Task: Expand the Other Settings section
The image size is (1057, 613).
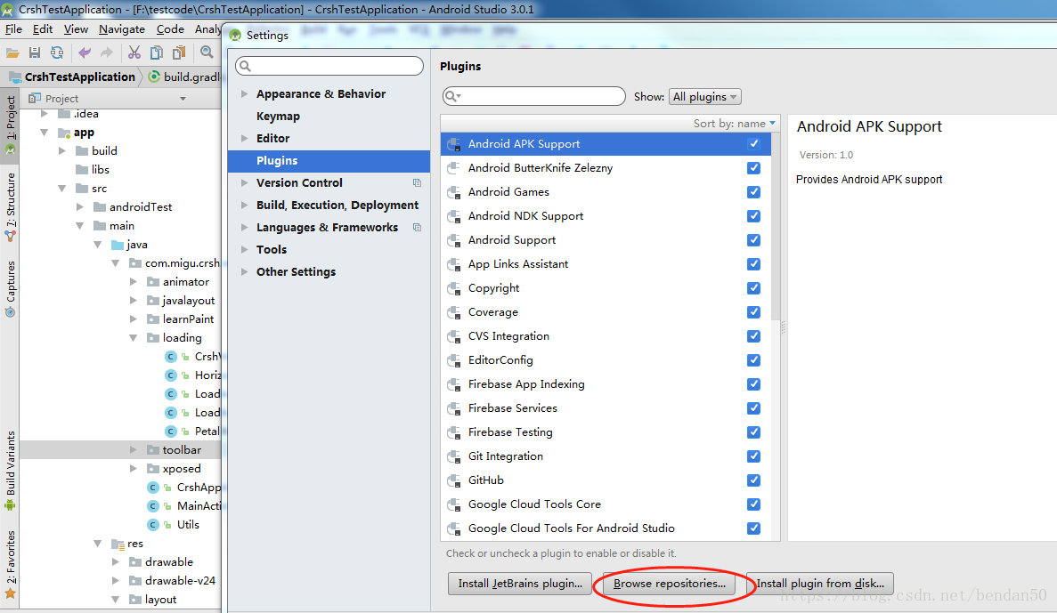Action: click(244, 271)
